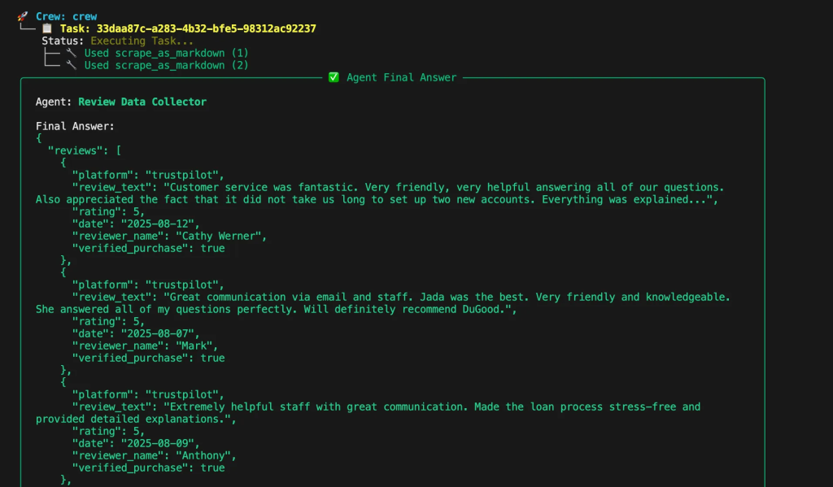
Task: Click wrench icon for scrape_as_markdown (2)
Action: pos(72,65)
